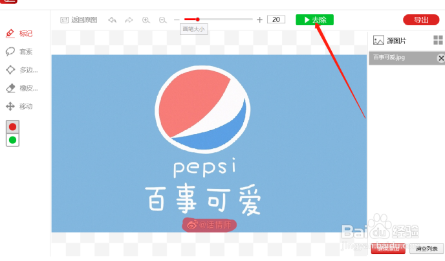Pick the 橡皮 eraser tool

[x=21, y=88]
